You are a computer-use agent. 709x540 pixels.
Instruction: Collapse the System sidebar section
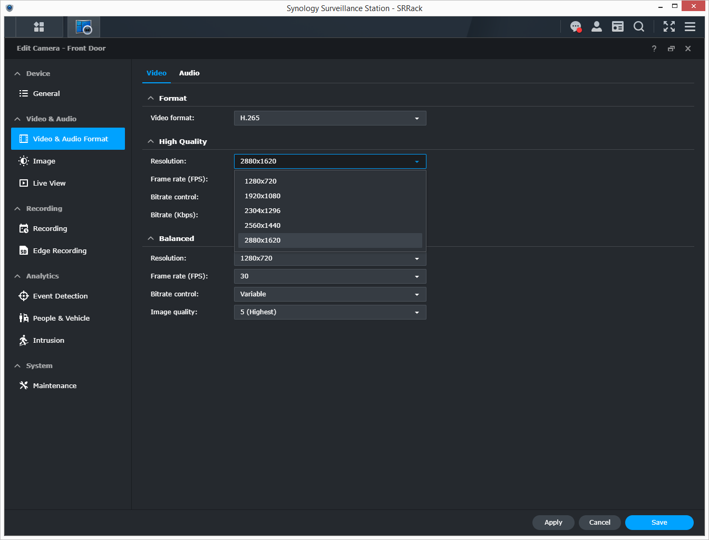tap(17, 366)
